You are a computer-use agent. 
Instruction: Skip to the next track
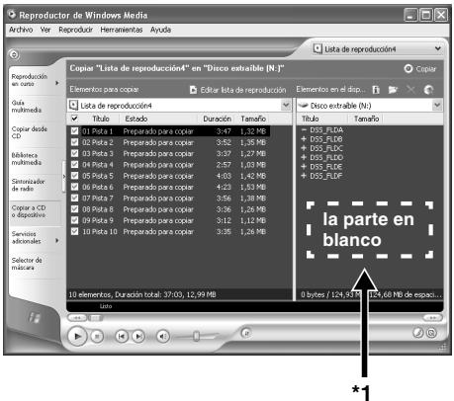138,336
